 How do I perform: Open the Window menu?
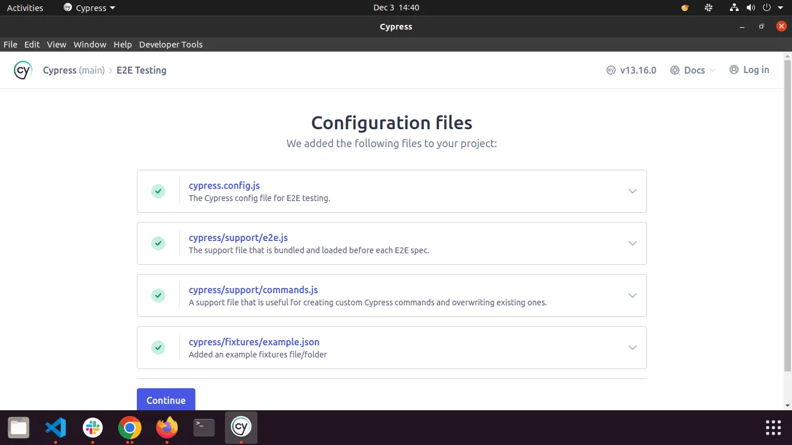[x=90, y=44]
